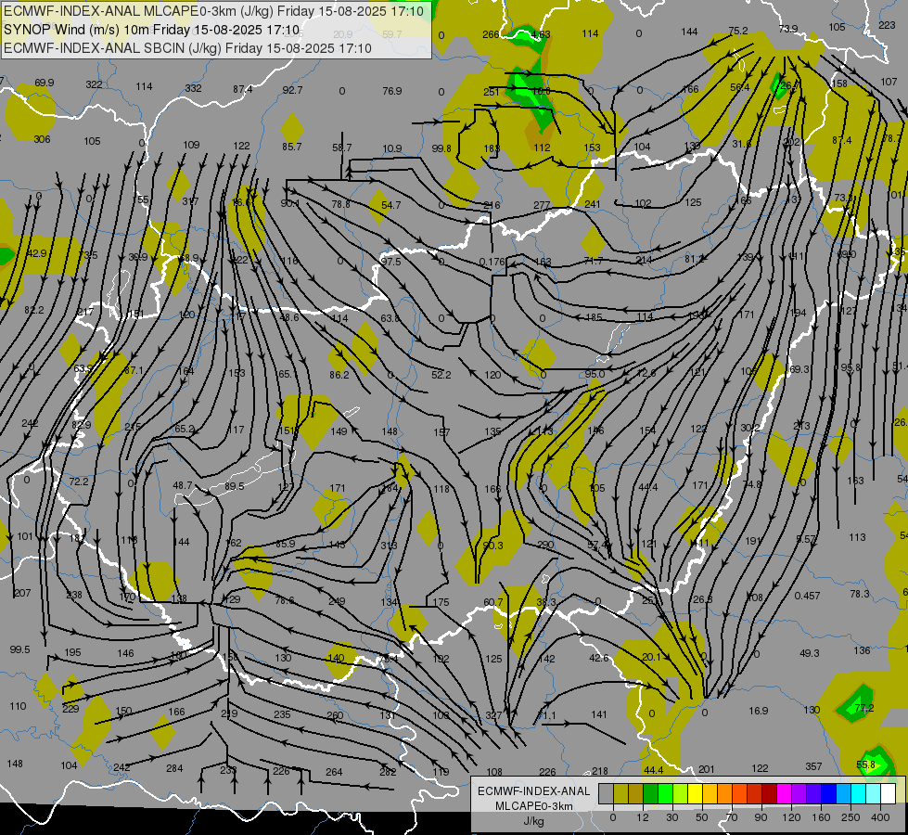908x835 pixels.
Task: Click the map value '86.2'
Action: click(x=339, y=375)
